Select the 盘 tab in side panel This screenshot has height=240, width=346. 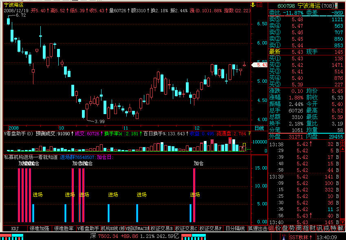[285, 228]
